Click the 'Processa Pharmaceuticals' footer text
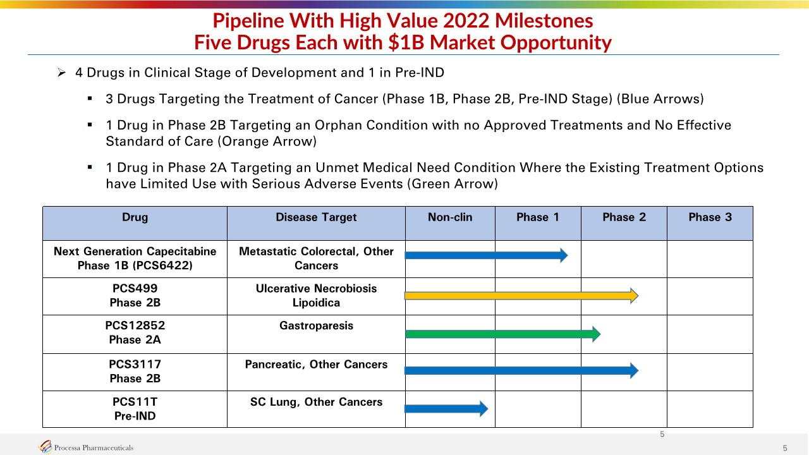Screen dimensions: 809x455 point(94,447)
